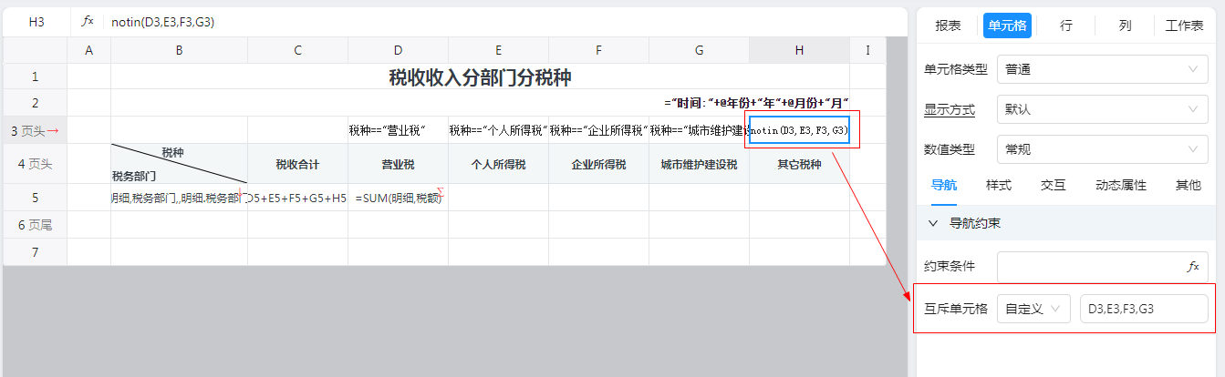Click the 显示方式 underlined label
This screenshot has width=1225, height=377.
coord(949,109)
